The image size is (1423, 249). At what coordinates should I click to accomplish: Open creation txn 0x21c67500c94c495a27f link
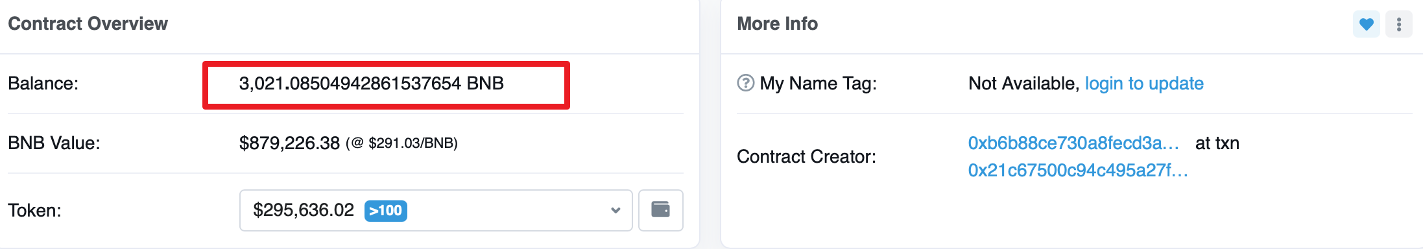1078,171
